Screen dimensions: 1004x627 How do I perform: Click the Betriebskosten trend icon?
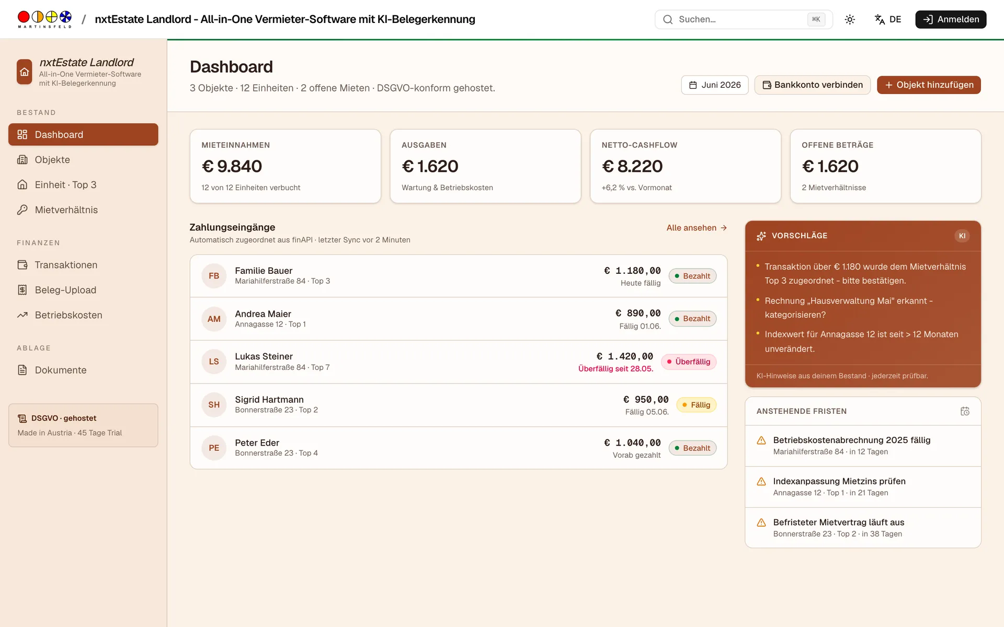click(22, 315)
